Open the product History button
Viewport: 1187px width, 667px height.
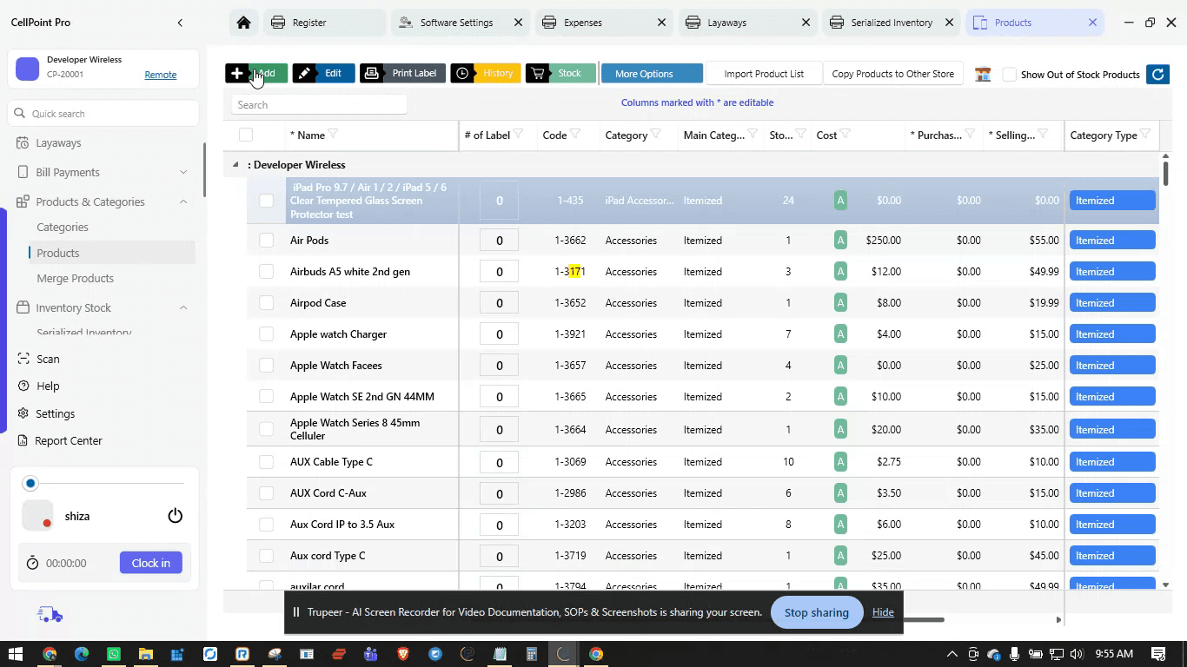[486, 74]
